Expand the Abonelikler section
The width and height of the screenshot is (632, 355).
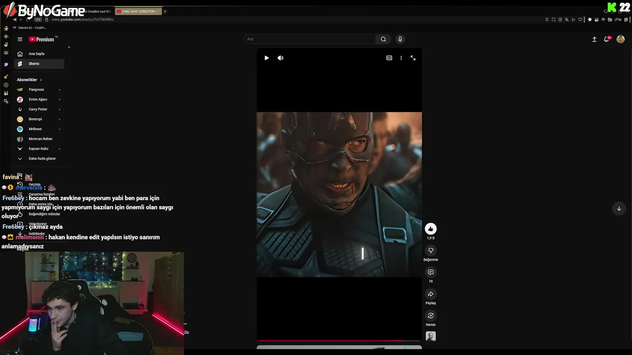click(30, 80)
